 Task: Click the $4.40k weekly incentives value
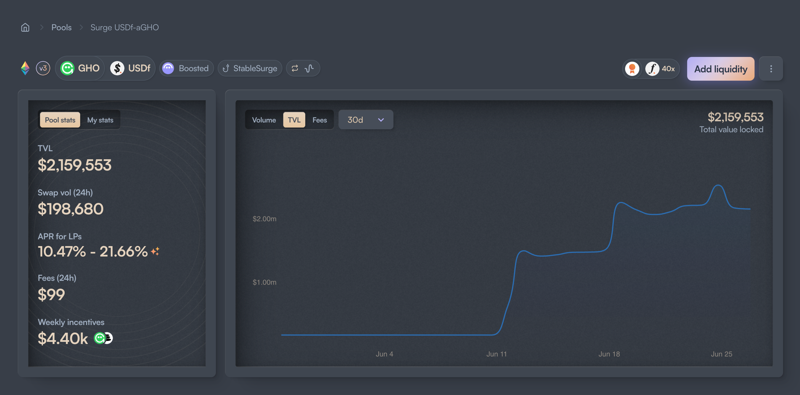[x=63, y=338]
